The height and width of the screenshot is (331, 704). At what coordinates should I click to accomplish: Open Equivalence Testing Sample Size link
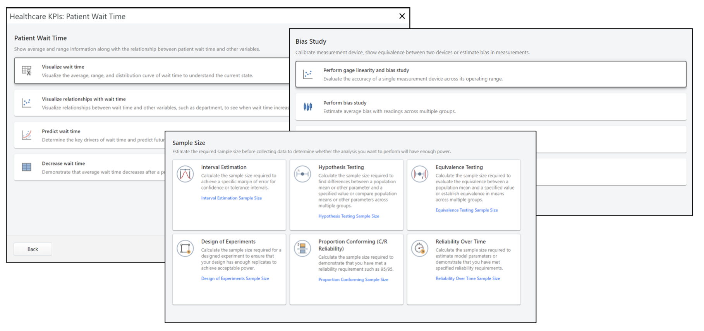coord(467,210)
